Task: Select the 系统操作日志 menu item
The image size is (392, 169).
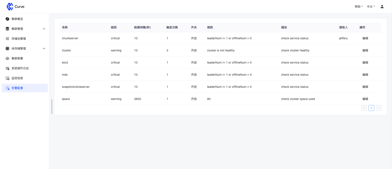Action: [25, 68]
